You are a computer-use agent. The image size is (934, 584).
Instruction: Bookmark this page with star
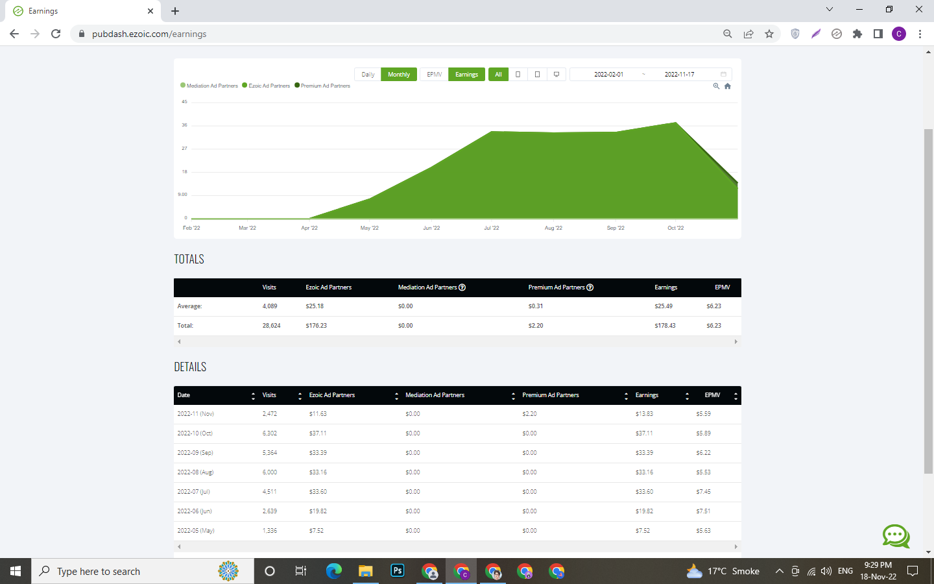click(769, 34)
